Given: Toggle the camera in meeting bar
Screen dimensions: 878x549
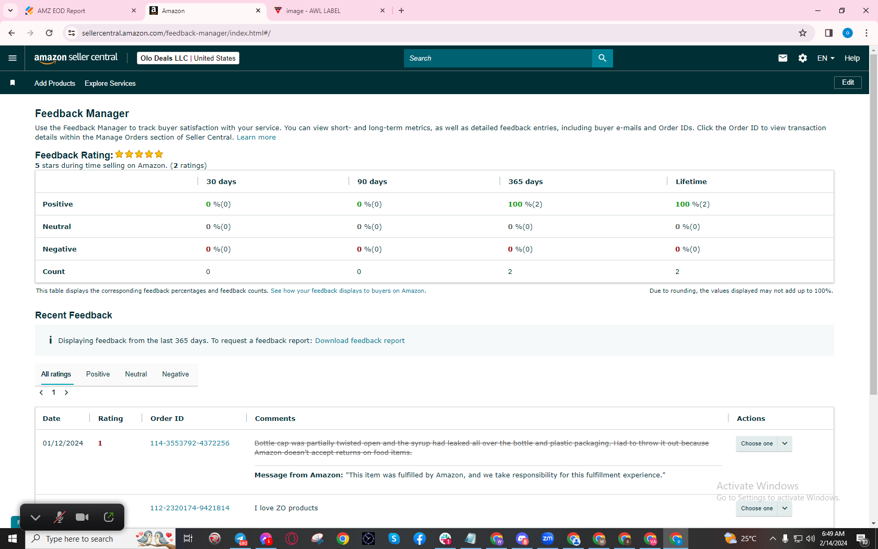Looking at the screenshot, I should pyautogui.click(x=82, y=517).
